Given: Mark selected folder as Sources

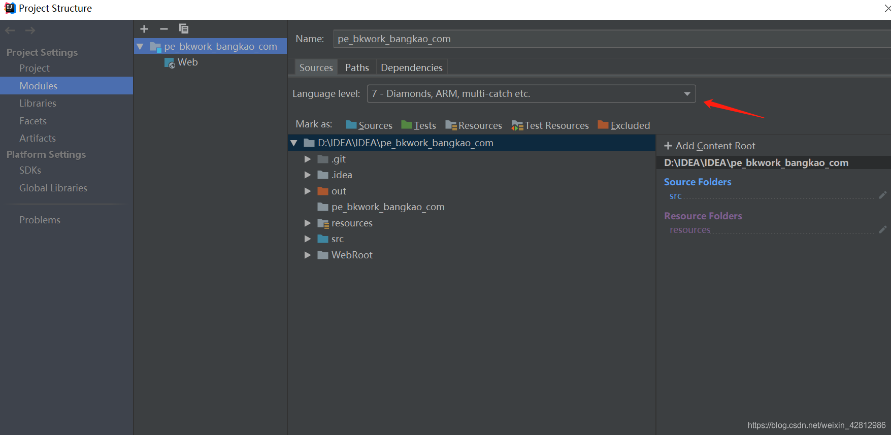Looking at the screenshot, I should (x=369, y=125).
